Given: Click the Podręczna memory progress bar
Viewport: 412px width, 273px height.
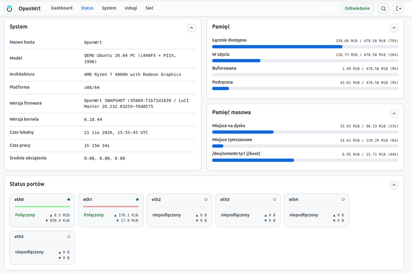Looking at the screenshot, I should (x=305, y=89).
